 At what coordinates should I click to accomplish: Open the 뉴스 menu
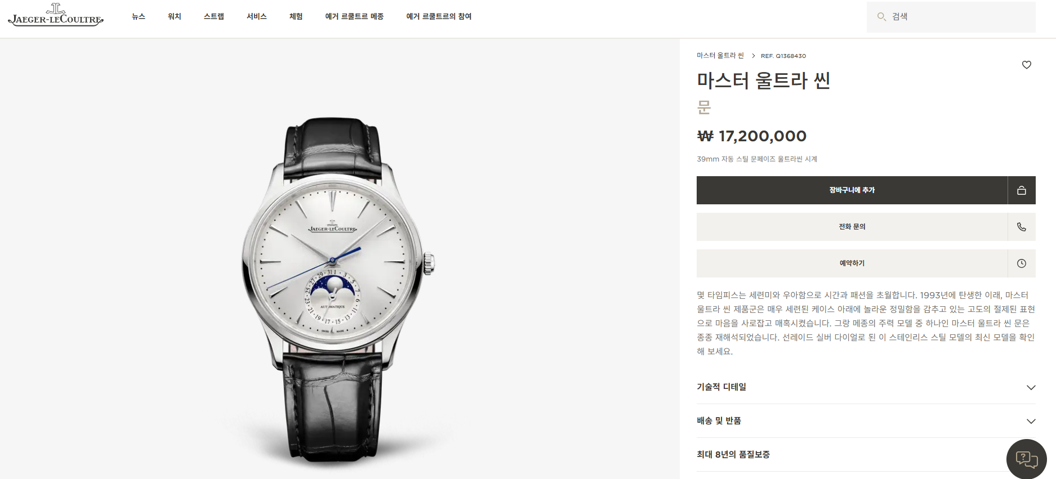tap(139, 16)
